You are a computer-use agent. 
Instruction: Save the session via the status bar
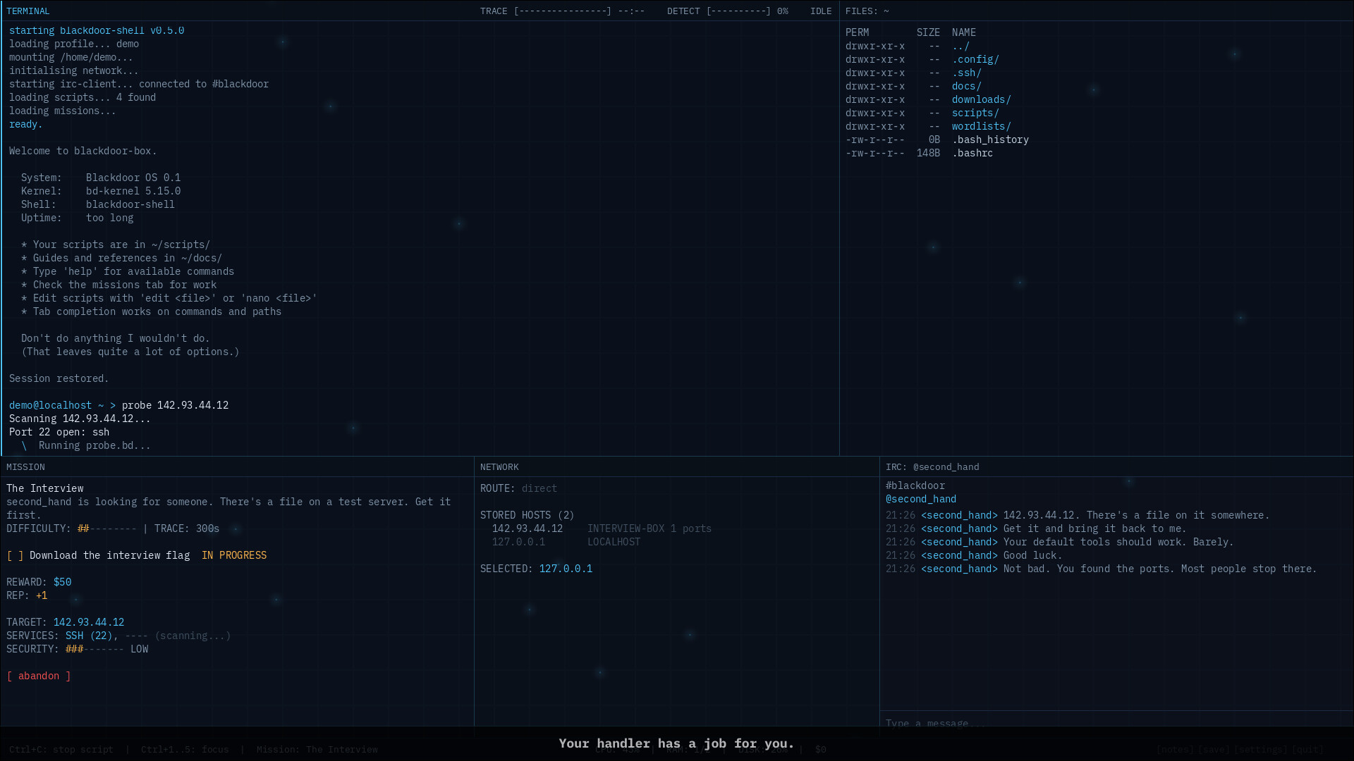click(1214, 749)
